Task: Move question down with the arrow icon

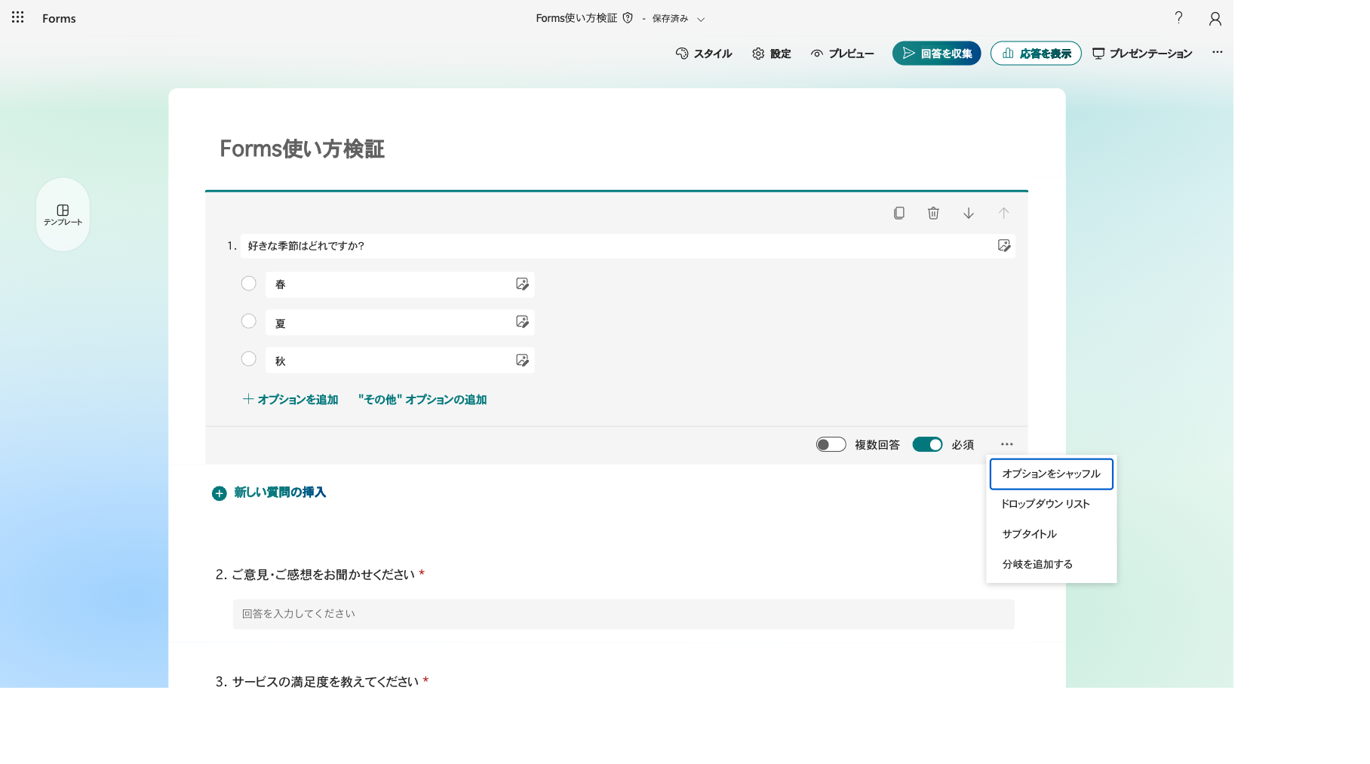Action: (969, 213)
